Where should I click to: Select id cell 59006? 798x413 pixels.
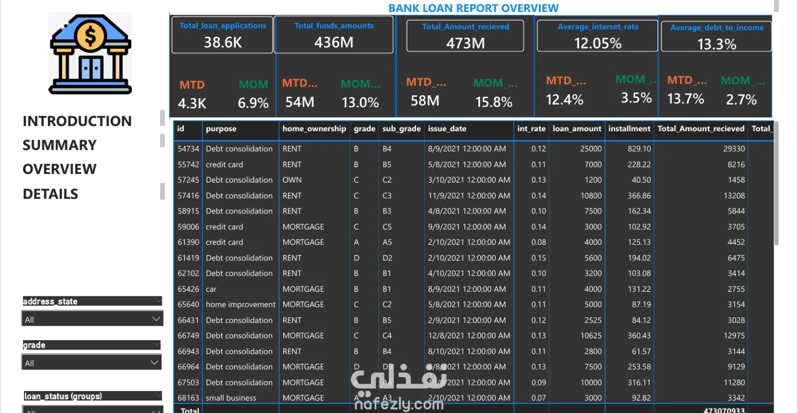(x=188, y=226)
